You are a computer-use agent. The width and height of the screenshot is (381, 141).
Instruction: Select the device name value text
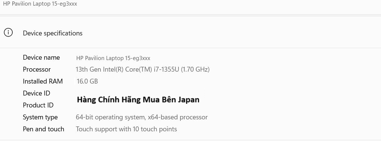(113, 58)
